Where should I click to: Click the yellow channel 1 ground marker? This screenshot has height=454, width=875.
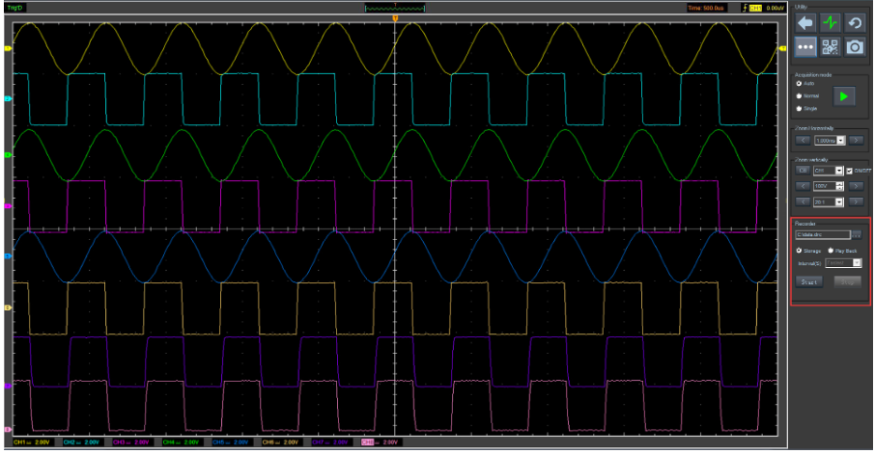click(8, 48)
